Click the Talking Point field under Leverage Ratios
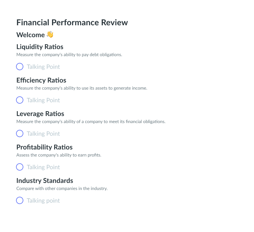Image resolution: width=254 pixels, height=232 pixels. [43, 134]
